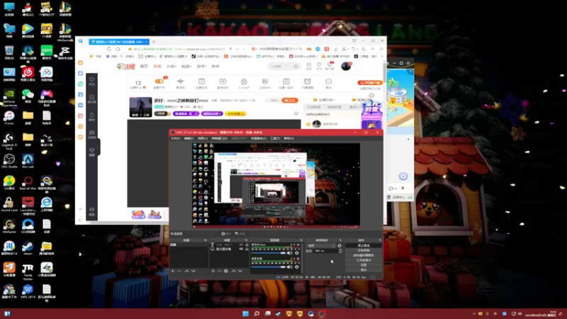Screen dimensions: 567x319
Task: Click the search icon on the taskbar
Action: [257, 313]
